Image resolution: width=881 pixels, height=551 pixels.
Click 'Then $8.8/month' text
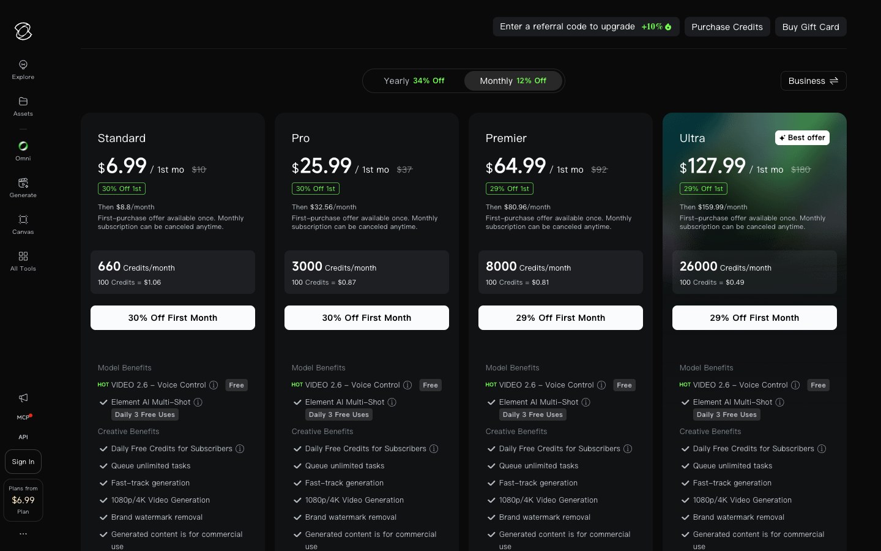tap(126, 207)
